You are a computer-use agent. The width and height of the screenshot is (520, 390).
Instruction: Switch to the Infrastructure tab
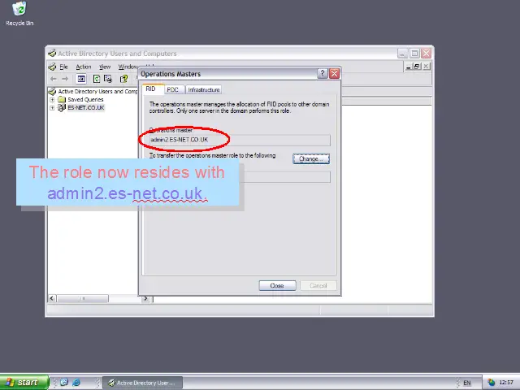pyautogui.click(x=204, y=89)
